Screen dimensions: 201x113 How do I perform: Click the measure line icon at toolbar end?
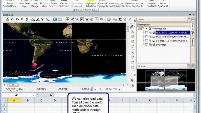click(130, 19)
